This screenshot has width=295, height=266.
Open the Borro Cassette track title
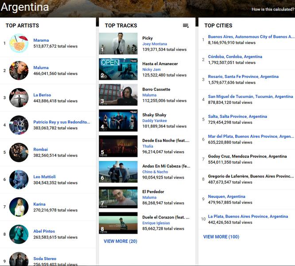coord(156,90)
